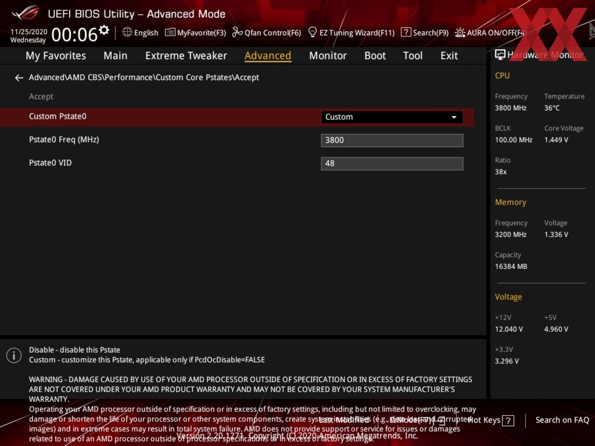This screenshot has height=446, width=595.
Task: Open MyFavorite(F3) list icon
Action: click(170, 32)
